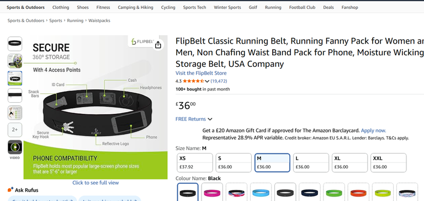Open the 19,472 reviews count link
The image size is (424, 201).
point(219,81)
